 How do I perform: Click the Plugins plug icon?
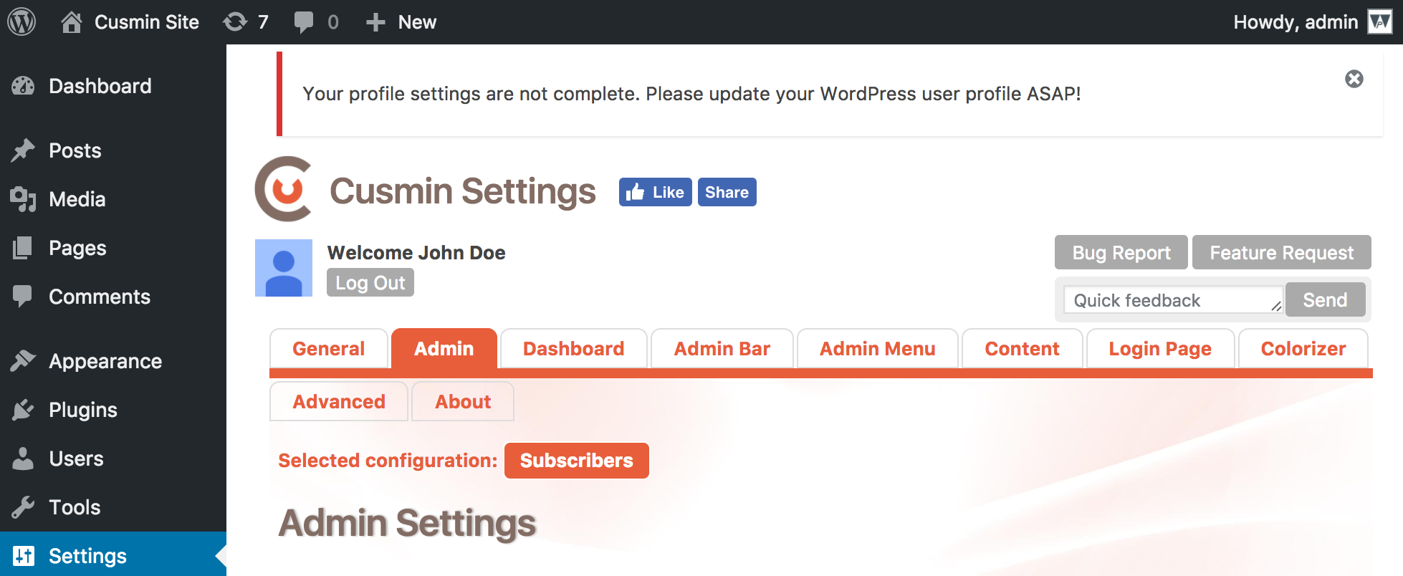tap(23, 410)
